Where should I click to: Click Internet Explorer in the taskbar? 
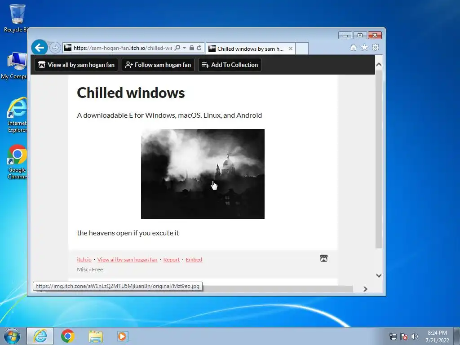tap(40, 336)
